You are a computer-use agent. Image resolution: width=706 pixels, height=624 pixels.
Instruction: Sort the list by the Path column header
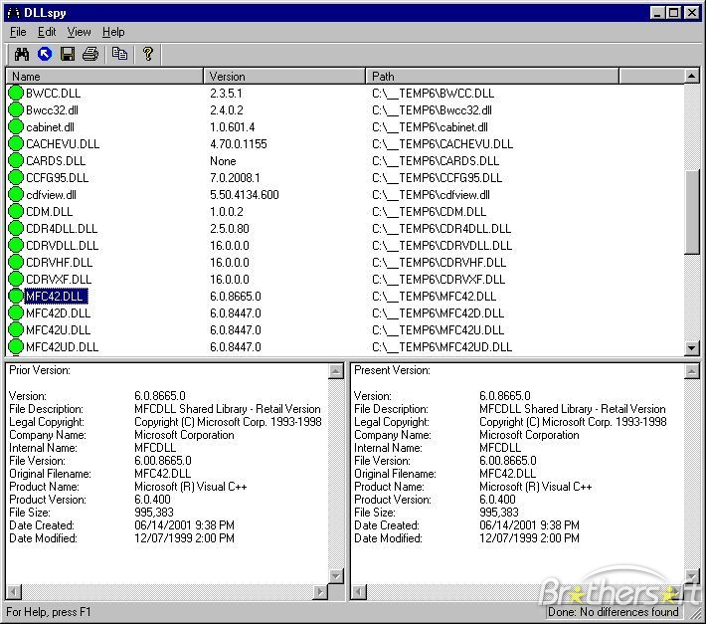coord(492,77)
